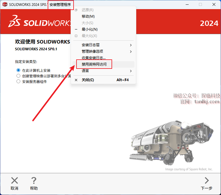Click the 指定安装类型 label
Screen dimensions: 221x195
tap(26, 61)
